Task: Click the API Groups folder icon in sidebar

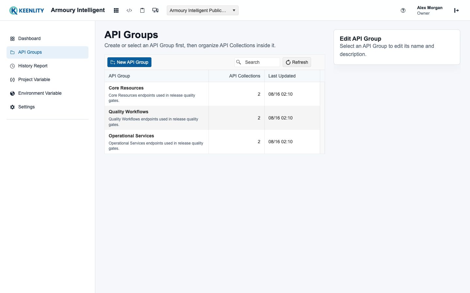Action: click(x=12, y=52)
